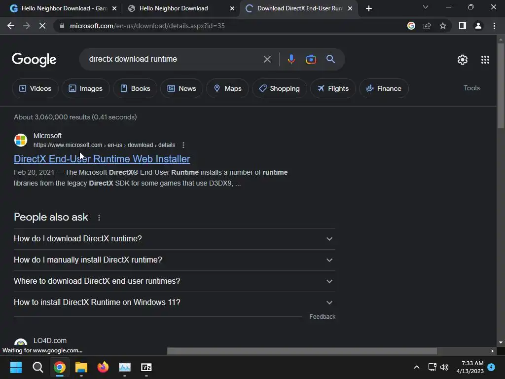Screen dimensions: 505x379
Task: Click the vertical page scrollbar
Action: pos(501,85)
